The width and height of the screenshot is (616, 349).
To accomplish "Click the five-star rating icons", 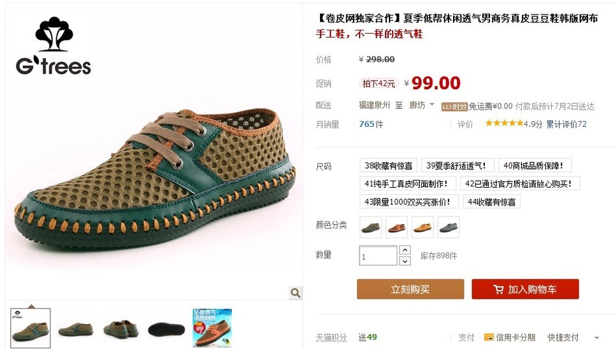I will point(504,124).
